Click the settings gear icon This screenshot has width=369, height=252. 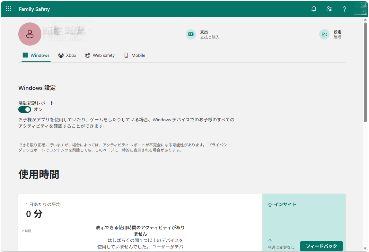324,34
